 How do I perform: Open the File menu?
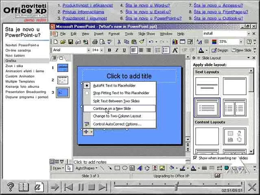coord(63,34)
